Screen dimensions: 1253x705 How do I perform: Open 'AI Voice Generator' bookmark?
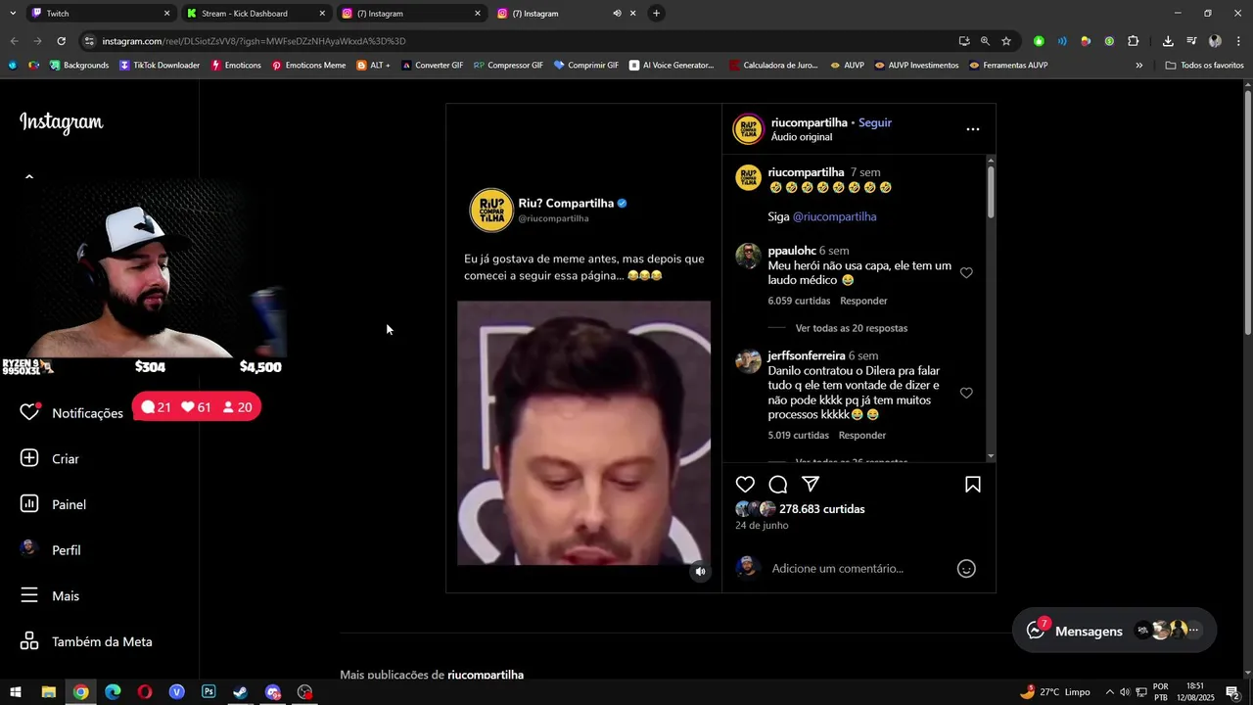pyautogui.click(x=672, y=66)
